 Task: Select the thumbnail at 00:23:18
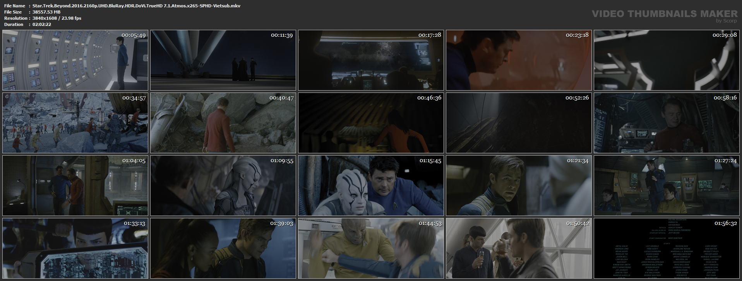click(x=519, y=60)
